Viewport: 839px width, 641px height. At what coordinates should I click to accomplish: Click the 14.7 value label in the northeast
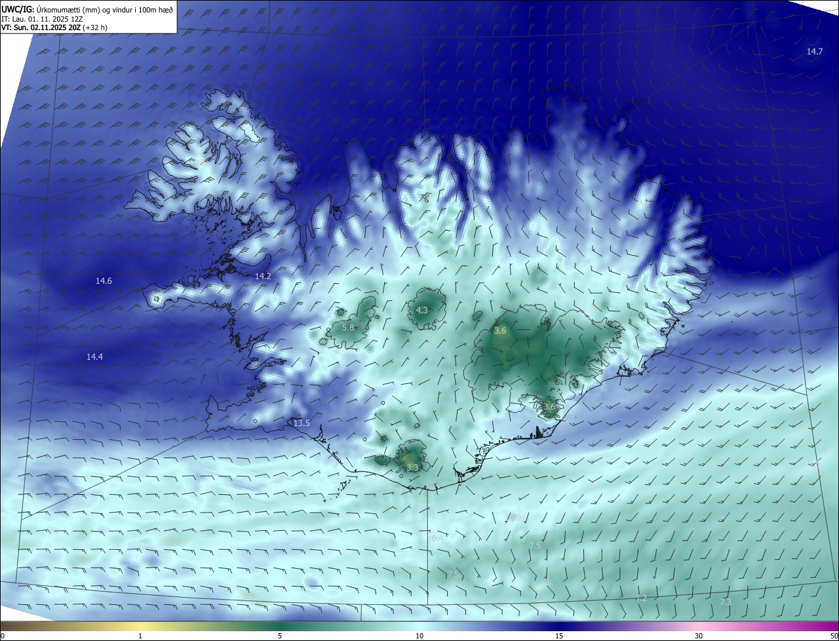tap(814, 51)
